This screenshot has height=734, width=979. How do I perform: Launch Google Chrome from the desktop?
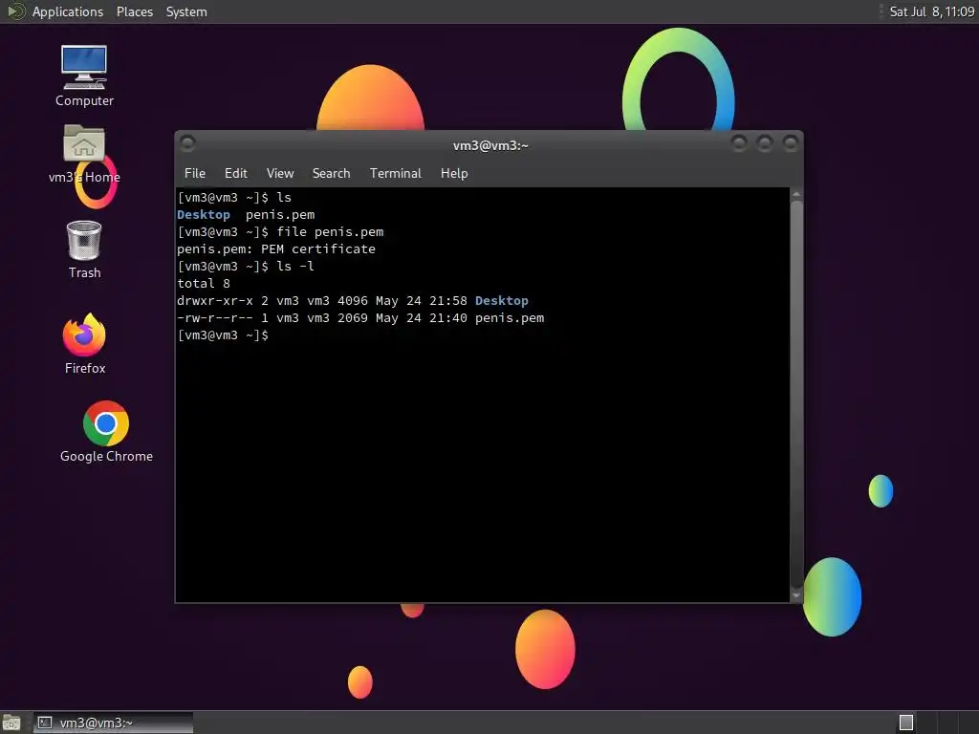(106, 431)
